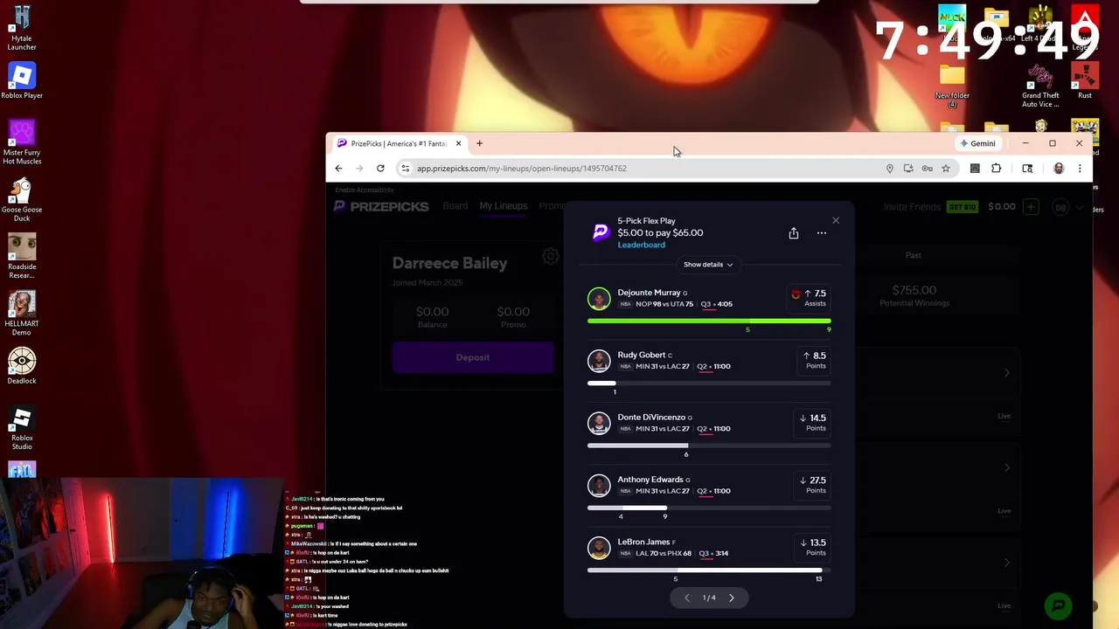This screenshot has height=629, width=1119.
Task: Launch Rust from the desktop
Action: [x=1085, y=81]
